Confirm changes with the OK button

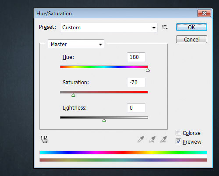[191, 27]
